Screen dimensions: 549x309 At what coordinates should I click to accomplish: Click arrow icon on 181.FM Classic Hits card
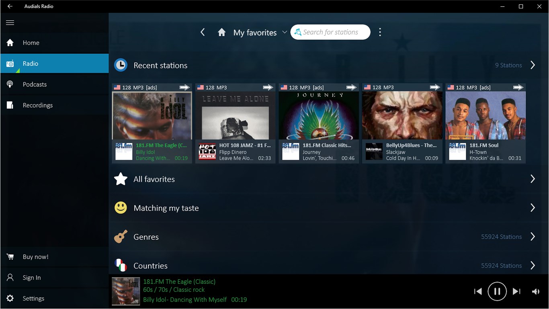click(351, 87)
